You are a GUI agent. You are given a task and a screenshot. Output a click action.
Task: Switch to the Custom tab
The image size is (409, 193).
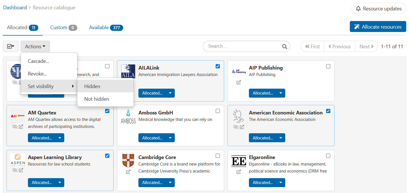click(x=64, y=27)
